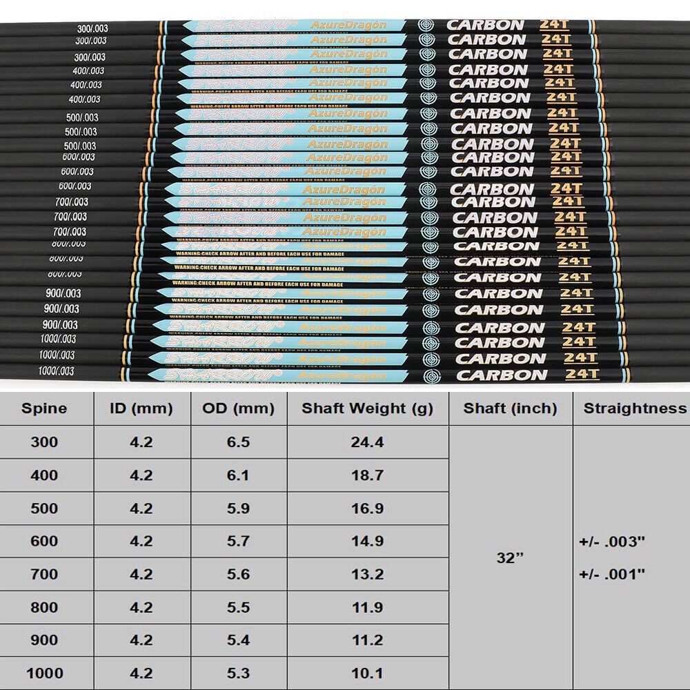Click the 300 spine row cell

click(x=44, y=442)
